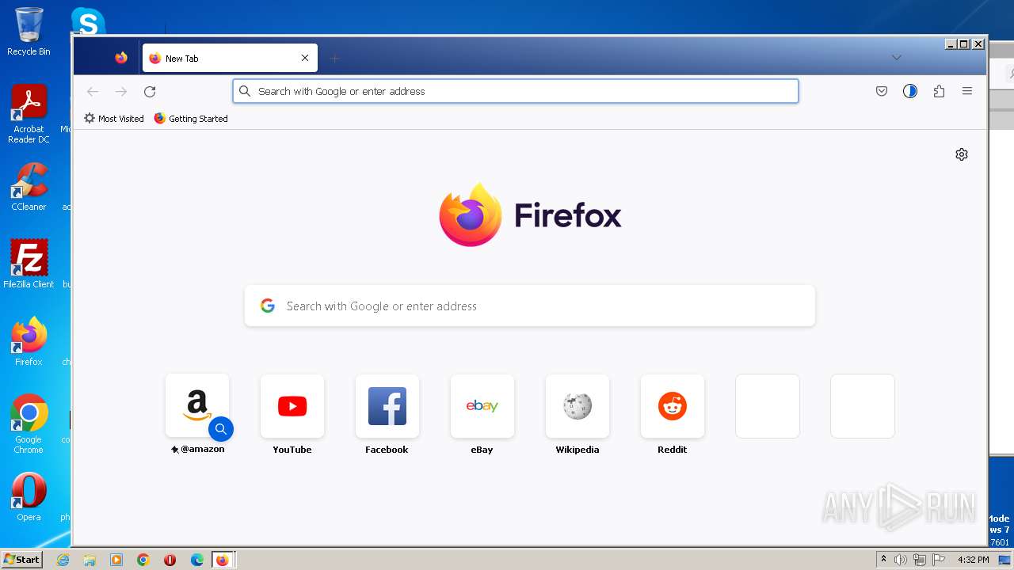This screenshot has height=570, width=1014.
Task: Open Action Center flag tray icon
Action: point(939,560)
